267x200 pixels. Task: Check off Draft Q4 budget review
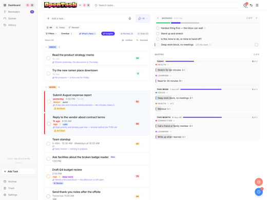tap(48, 176)
